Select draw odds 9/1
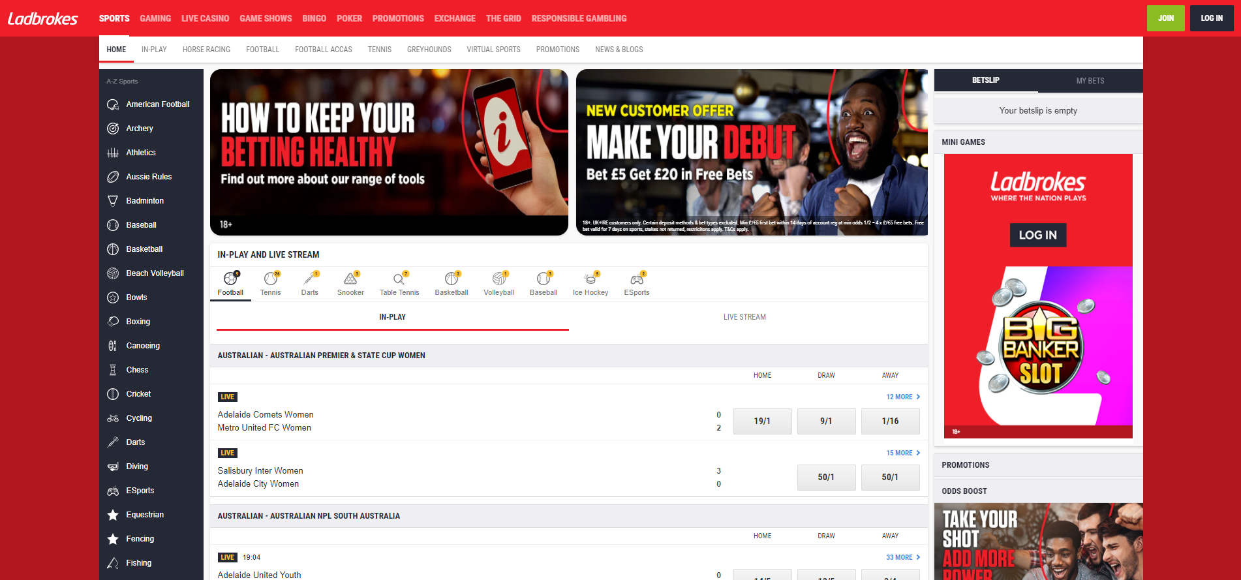The width and height of the screenshot is (1241, 580). pos(826,421)
